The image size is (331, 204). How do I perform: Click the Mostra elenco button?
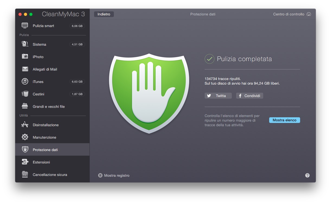(x=284, y=120)
